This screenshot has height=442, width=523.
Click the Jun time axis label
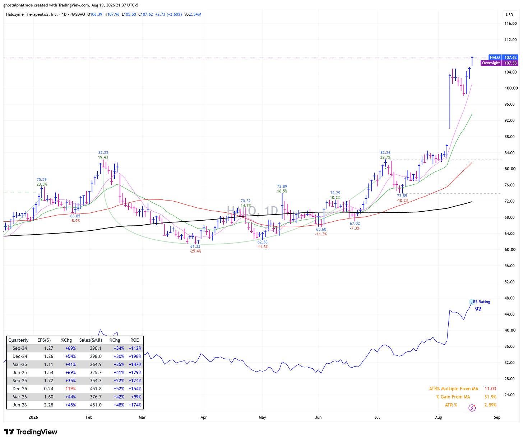click(x=318, y=417)
